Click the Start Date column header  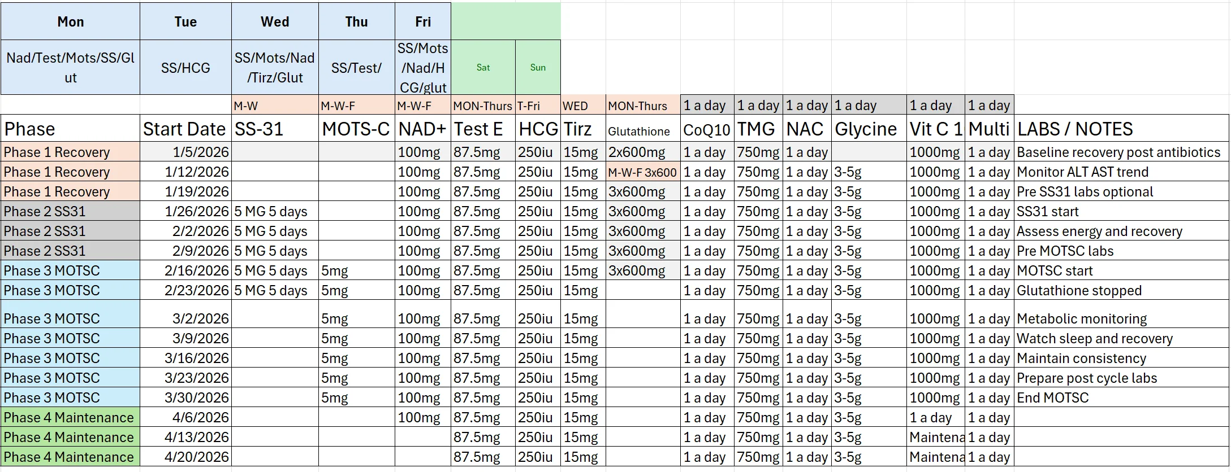click(185, 129)
